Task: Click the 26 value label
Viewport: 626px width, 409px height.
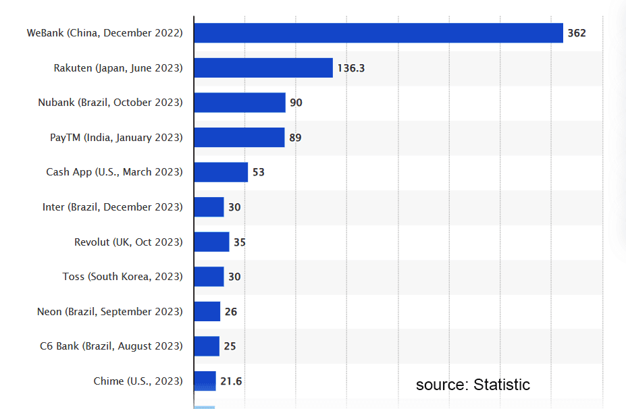Action: 231,312
